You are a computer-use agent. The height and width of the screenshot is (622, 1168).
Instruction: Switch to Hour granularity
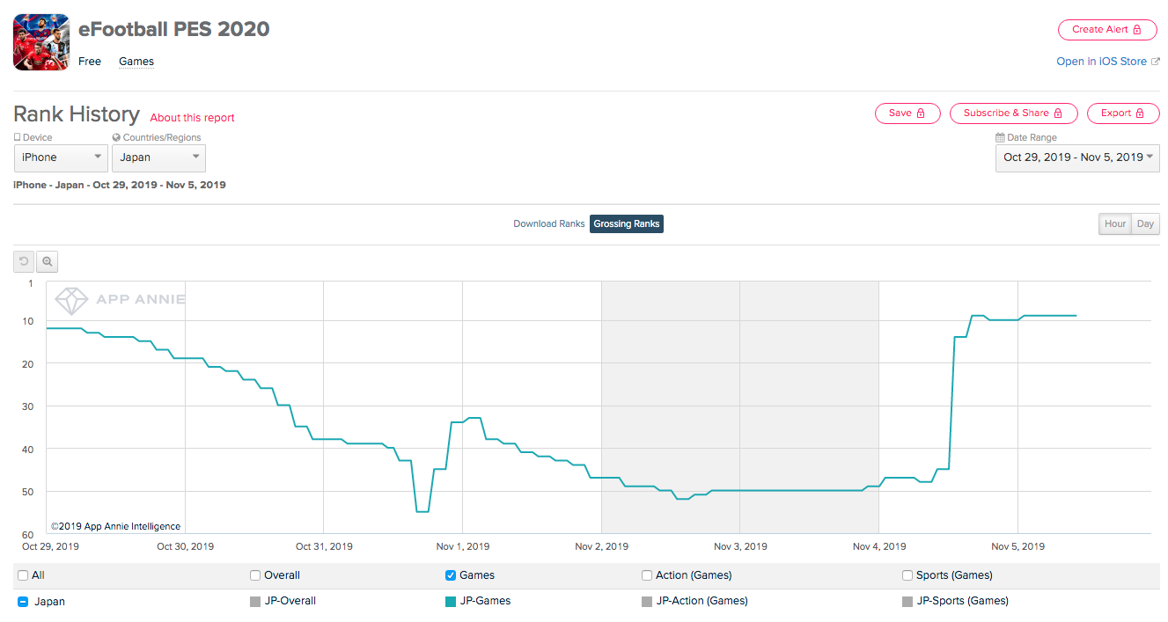coord(1115,223)
